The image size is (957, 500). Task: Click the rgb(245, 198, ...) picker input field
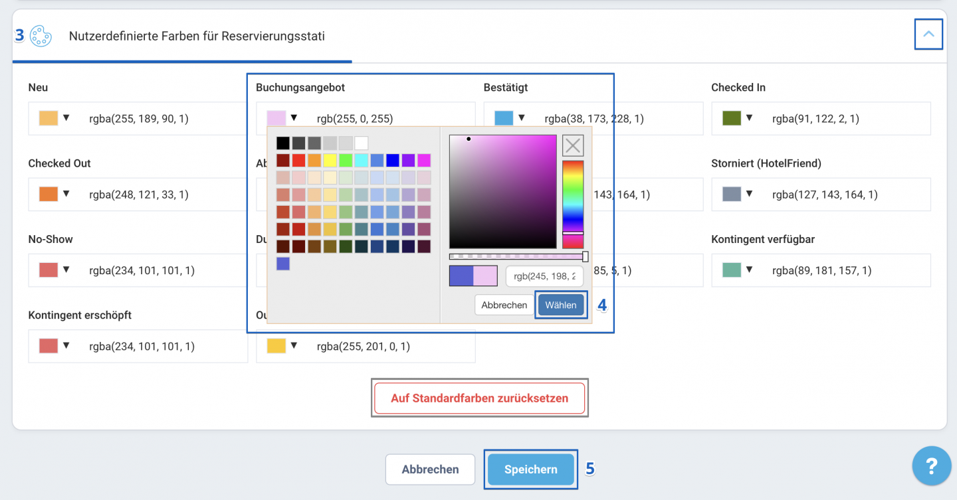click(x=544, y=276)
